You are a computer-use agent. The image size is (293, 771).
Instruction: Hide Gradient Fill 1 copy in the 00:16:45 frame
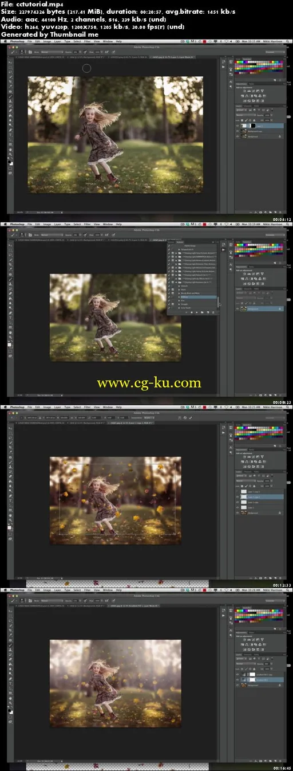(x=237, y=675)
